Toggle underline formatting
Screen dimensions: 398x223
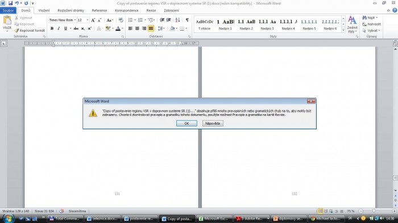coord(65,28)
